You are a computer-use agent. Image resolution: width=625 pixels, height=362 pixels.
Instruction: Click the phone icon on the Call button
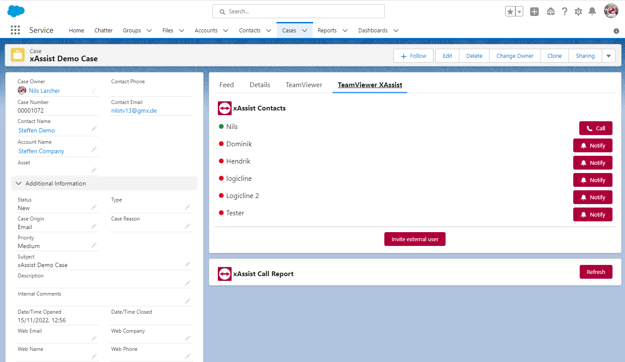pyautogui.click(x=589, y=128)
